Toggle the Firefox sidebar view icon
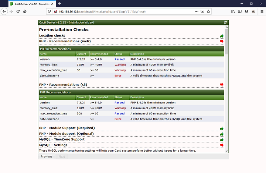This screenshot has height=173, width=266. (x=240, y=11)
